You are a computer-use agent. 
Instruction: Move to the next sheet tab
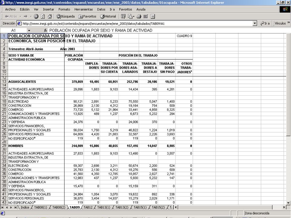tap(11, 207)
